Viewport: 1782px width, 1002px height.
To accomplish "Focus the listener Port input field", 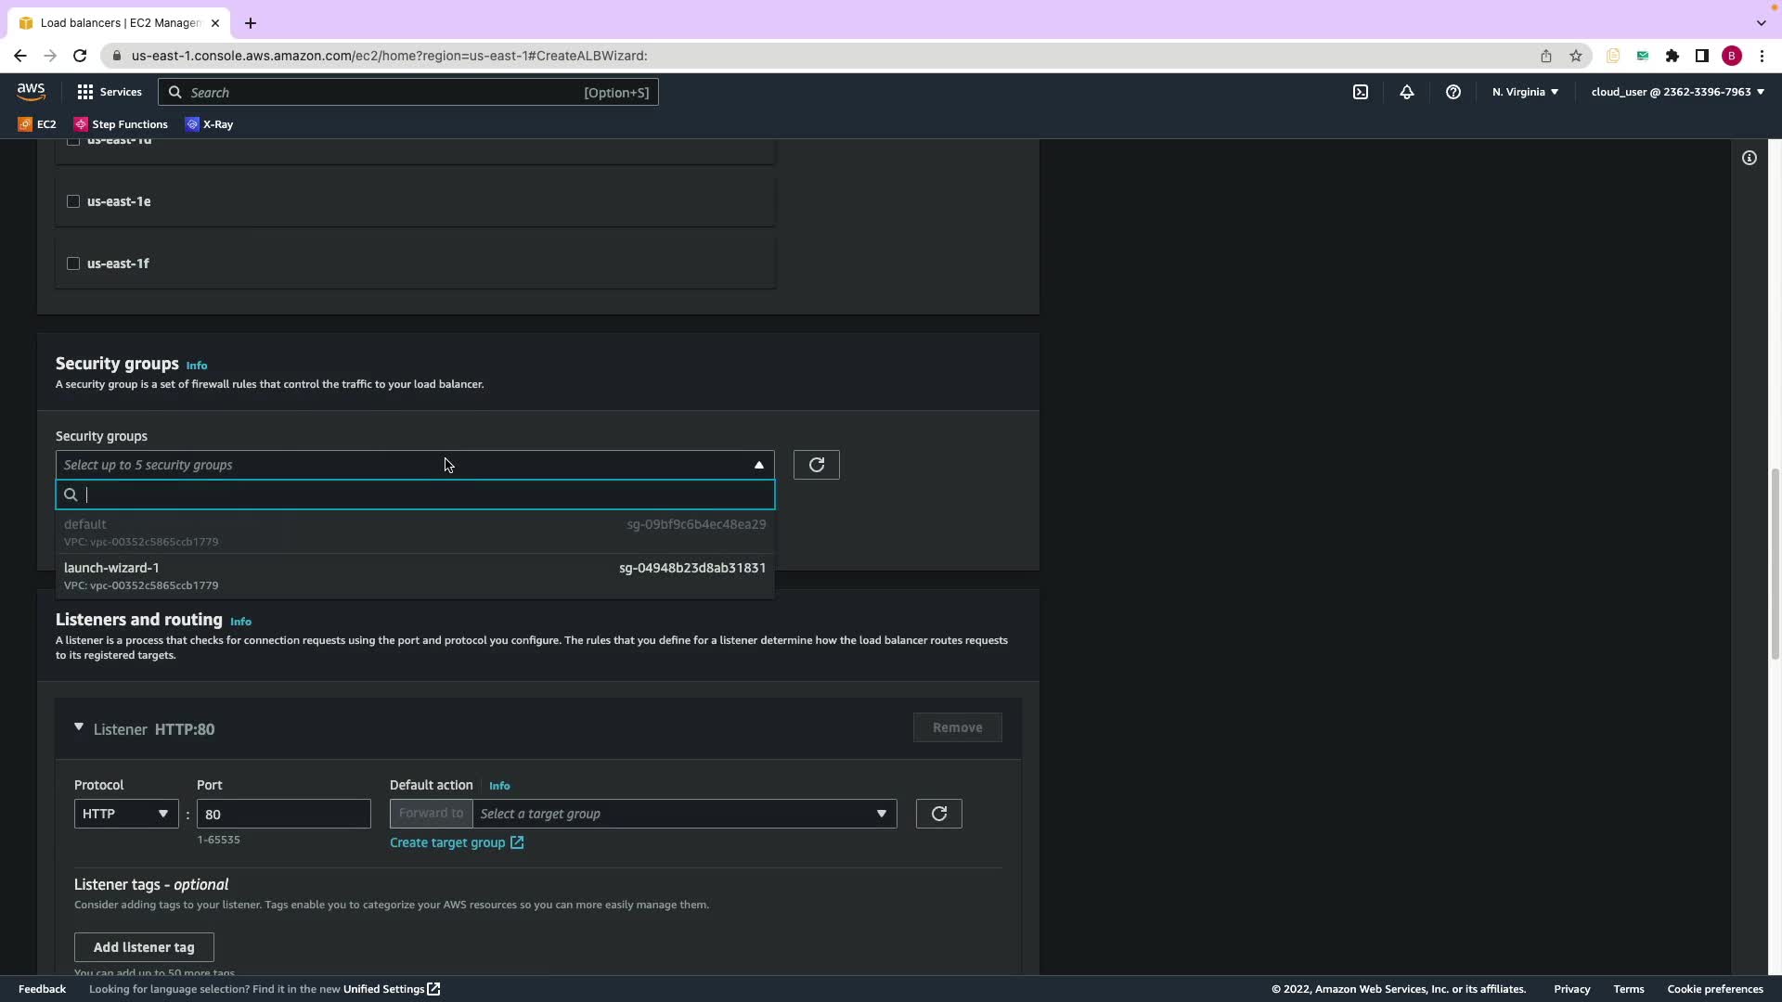I will coord(283,814).
